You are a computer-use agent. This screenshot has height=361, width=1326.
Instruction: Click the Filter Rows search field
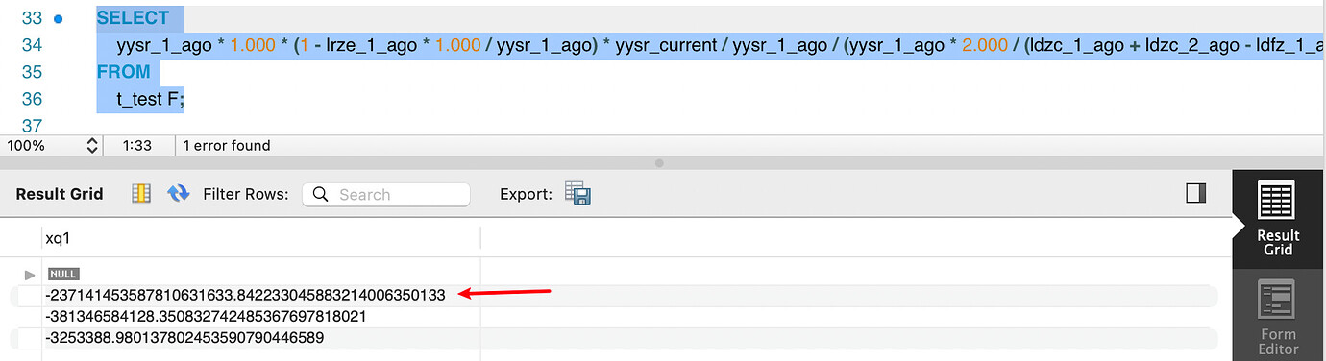(386, 194)
